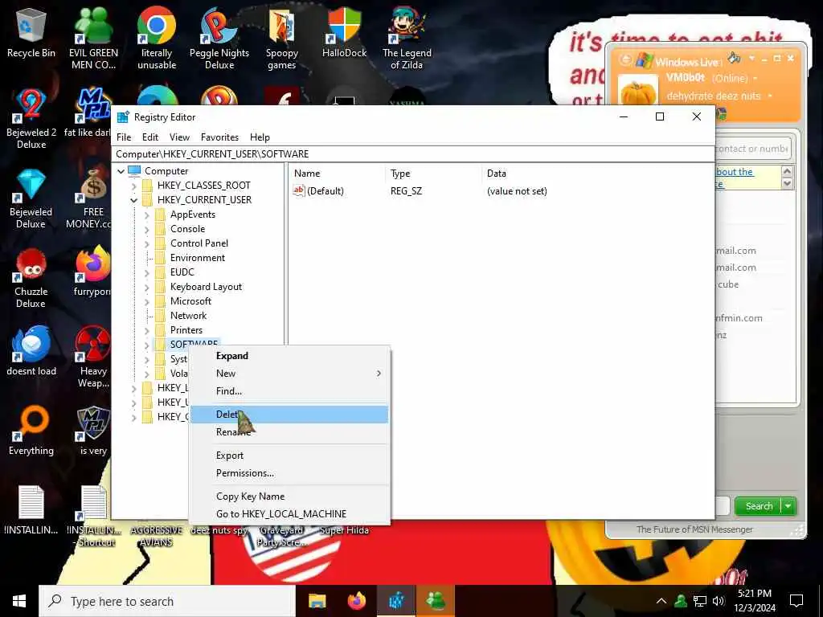Select the Console key
The image size is (823, 617).
click(x=187, y=229)
